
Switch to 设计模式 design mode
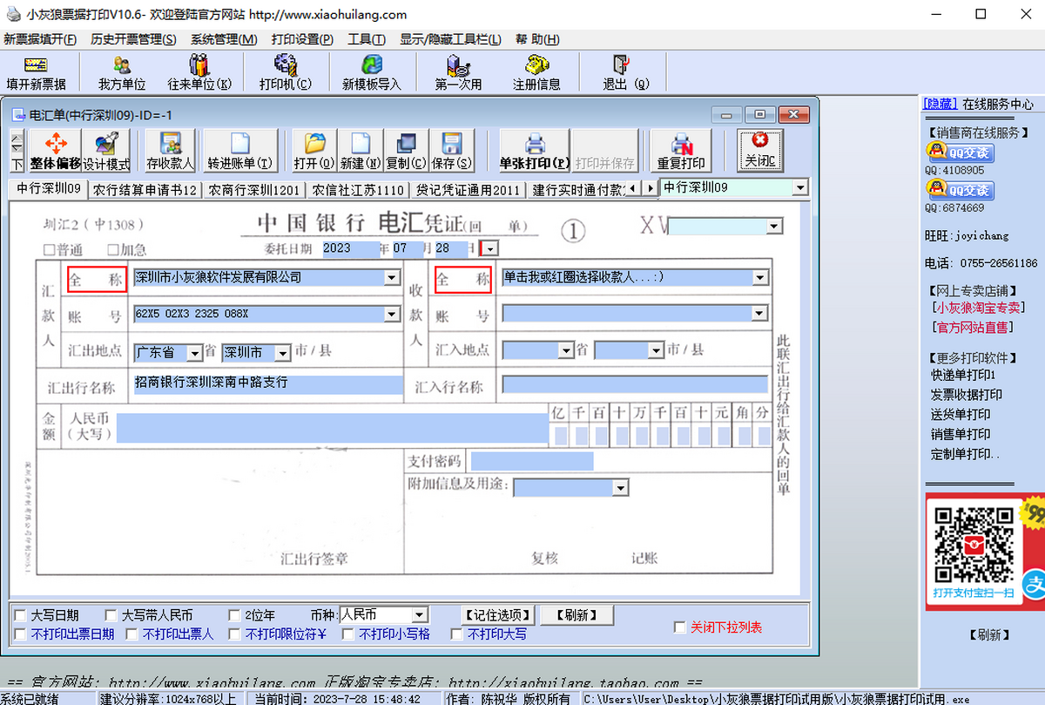coord(106,152)
